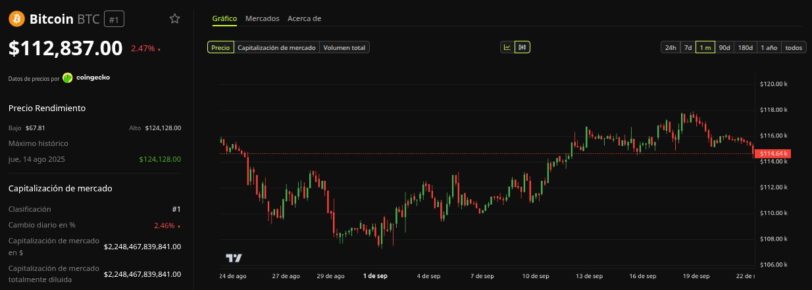The height and width of the screenshot is (290, 812).
Task: Click the Alto $124,128.00 value
Action: (163, 128)
